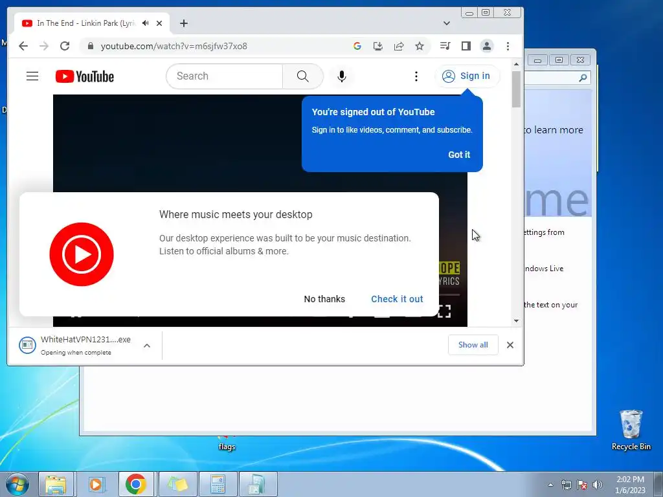Click the install app icon in address bar
This screenshot has height=497, width=663.
378,46
